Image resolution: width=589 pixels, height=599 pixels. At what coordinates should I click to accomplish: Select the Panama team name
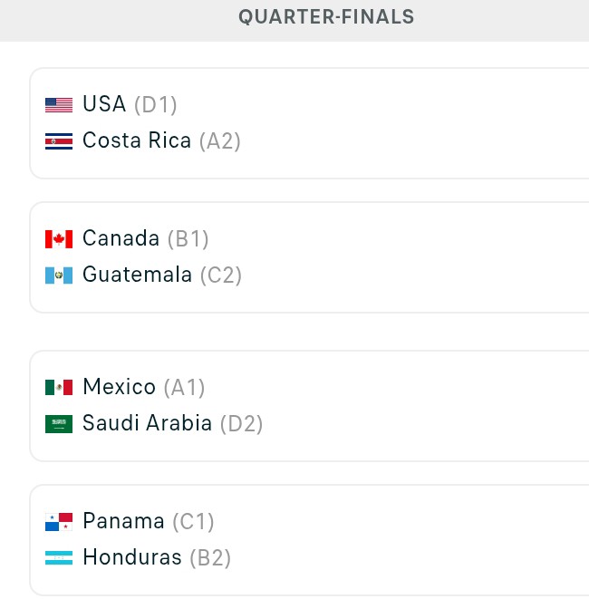click(123, 521)
